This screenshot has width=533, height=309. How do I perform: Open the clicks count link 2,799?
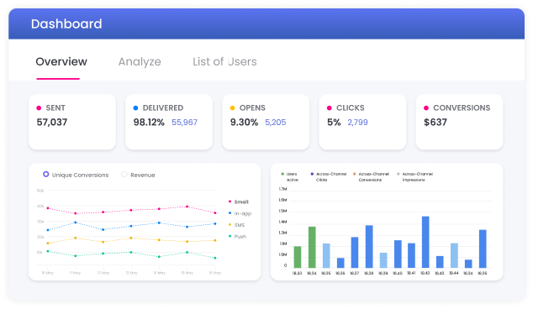[357, 123]
